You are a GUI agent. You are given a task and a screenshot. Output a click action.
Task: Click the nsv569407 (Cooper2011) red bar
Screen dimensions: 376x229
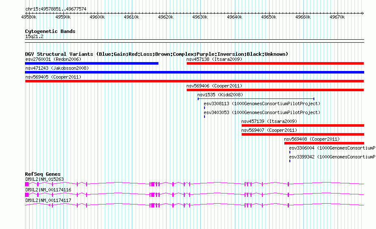tap(303, 134)
